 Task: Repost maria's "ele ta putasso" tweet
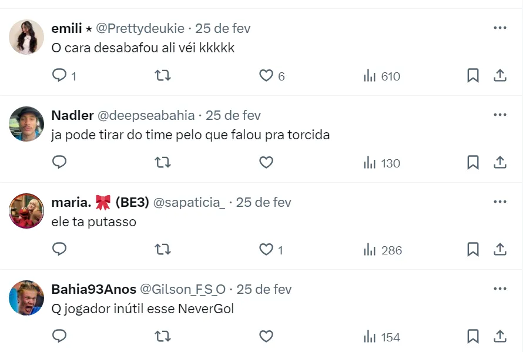tap(162, 250)
